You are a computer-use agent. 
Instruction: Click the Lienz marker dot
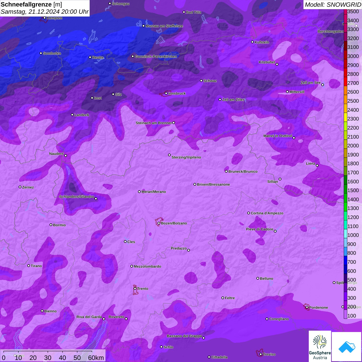click(317, 165)
